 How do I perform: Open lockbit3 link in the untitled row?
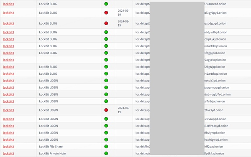click(x=8, y=60)
